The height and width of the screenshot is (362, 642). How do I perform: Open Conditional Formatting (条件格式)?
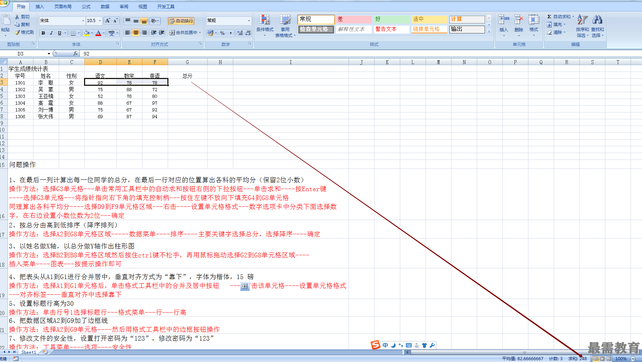pyautogui.click(x=265, y=25)
